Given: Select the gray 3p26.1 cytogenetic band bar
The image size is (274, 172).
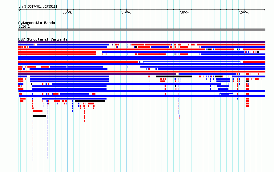Looking at the screenshot, I should pos(142,30).
